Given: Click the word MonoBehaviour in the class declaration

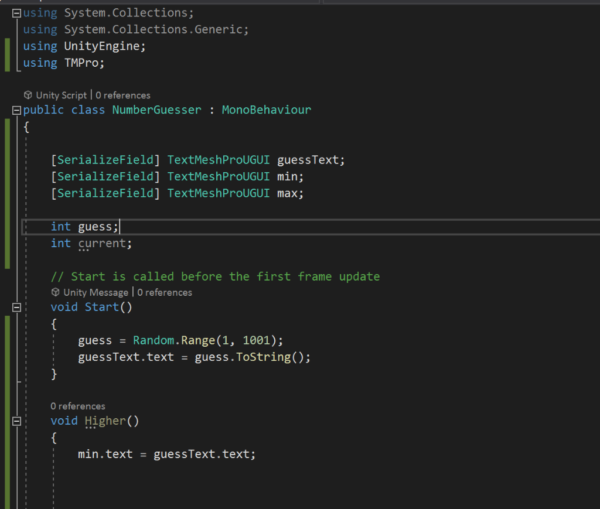Looking at the screenshot, I should click(x=267, y=110).
